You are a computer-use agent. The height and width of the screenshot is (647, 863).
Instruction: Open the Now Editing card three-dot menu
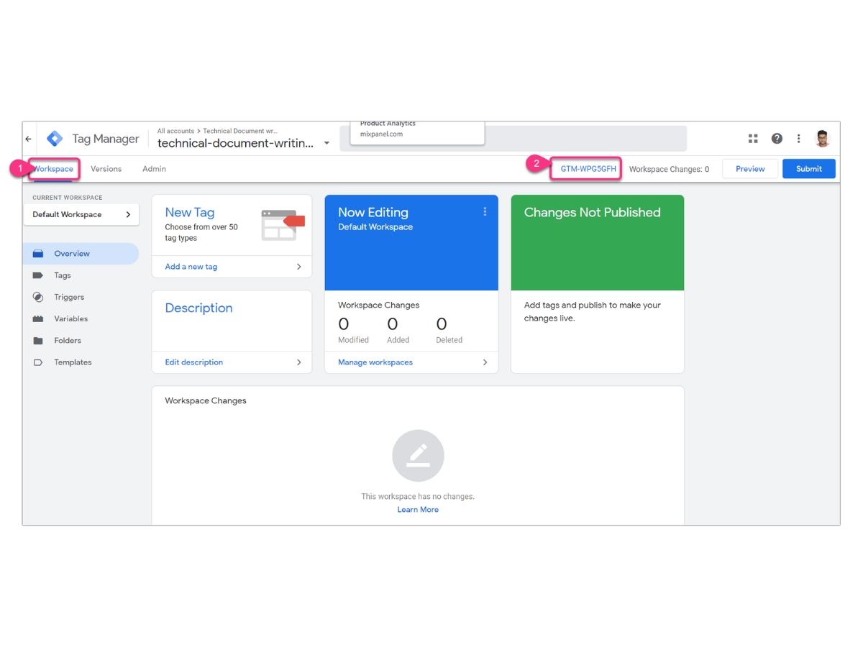pyautogui.click(x=485, y=211)
